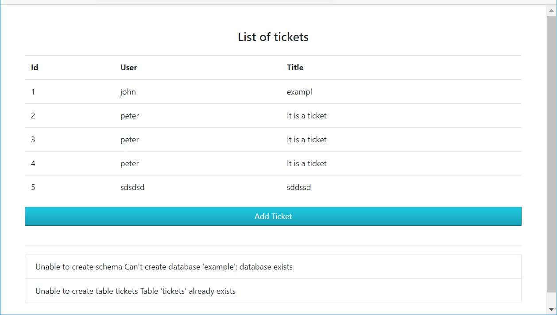Click the sdsdsd user cell
The image size is (557, 315).
(x=132, y=187)
